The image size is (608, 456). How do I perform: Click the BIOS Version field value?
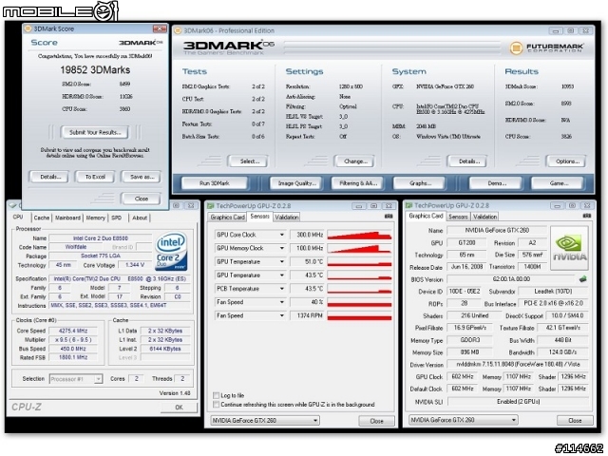(511, 279)
